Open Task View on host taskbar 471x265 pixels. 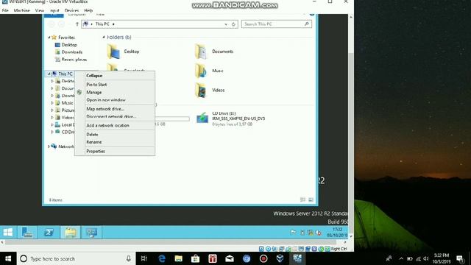tap(144, 258)
